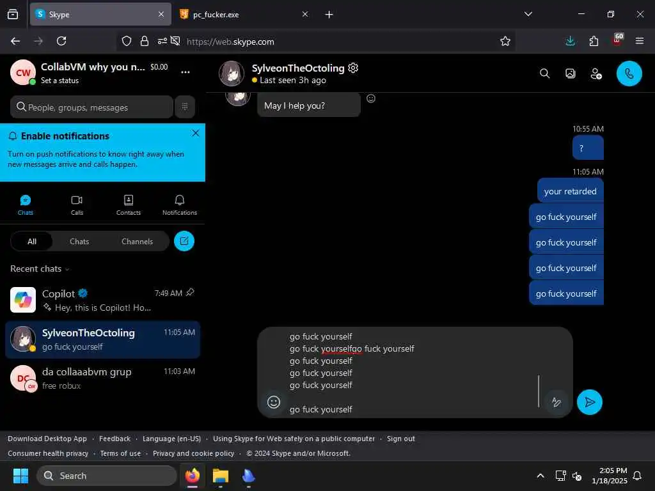Image resolution: width=655 pixels, height=491 pixels.
Task: Show the tracking protection shield info
Action: pos(127,41)
